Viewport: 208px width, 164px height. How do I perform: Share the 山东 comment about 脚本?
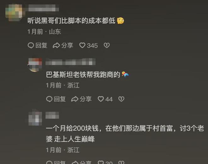click(x=63, y=45)
